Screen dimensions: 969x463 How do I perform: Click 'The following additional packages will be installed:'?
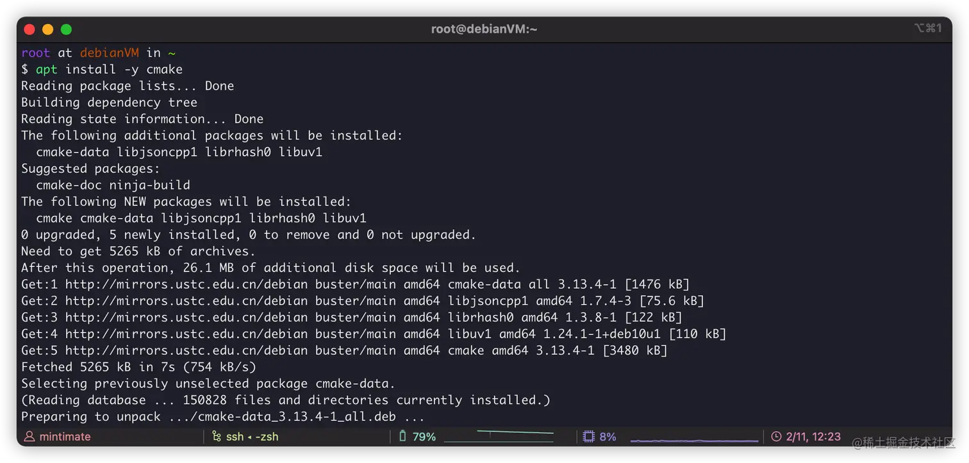coord(212,136)
